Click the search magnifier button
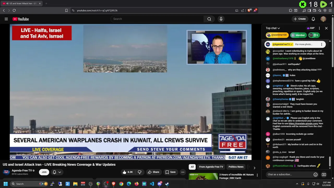Image resolution: width=334 pixels, height=188 pixels. pyautogui.click(x=209, y=19)
